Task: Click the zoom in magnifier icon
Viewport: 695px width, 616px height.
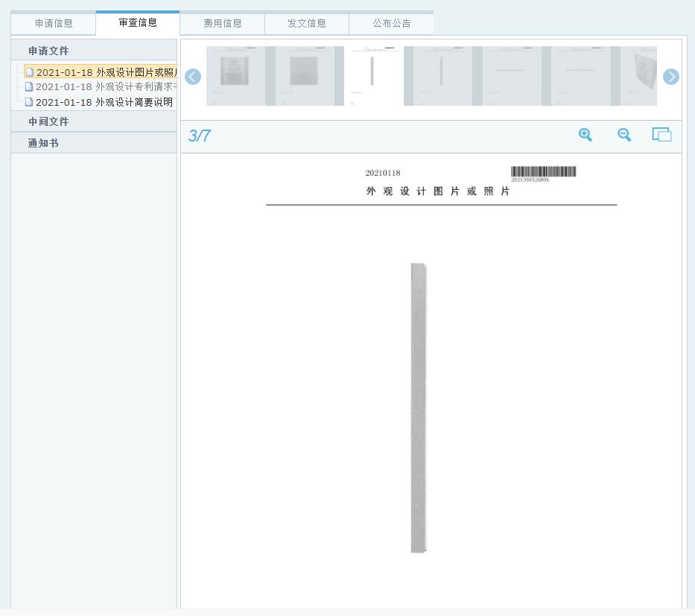Action: (x=585, y=135)
